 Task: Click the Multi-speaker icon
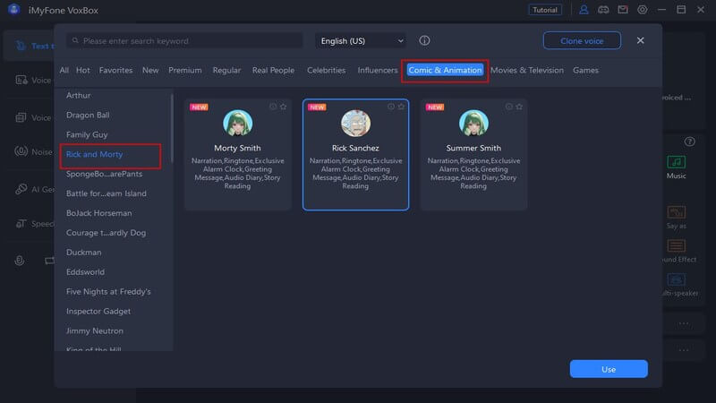pyautogui.click(x=677, y=279)
